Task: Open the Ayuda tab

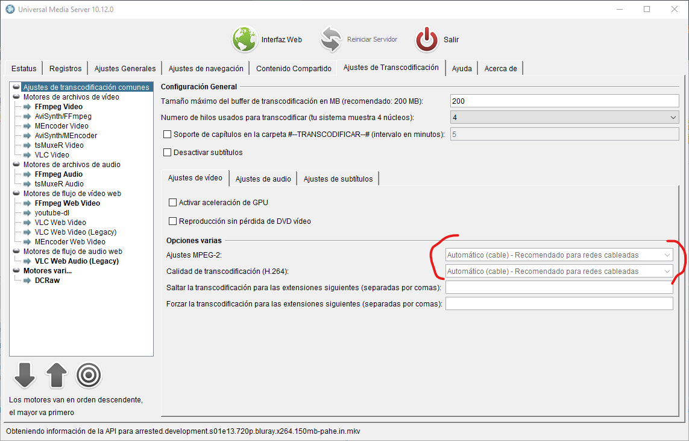Action: 462,69
